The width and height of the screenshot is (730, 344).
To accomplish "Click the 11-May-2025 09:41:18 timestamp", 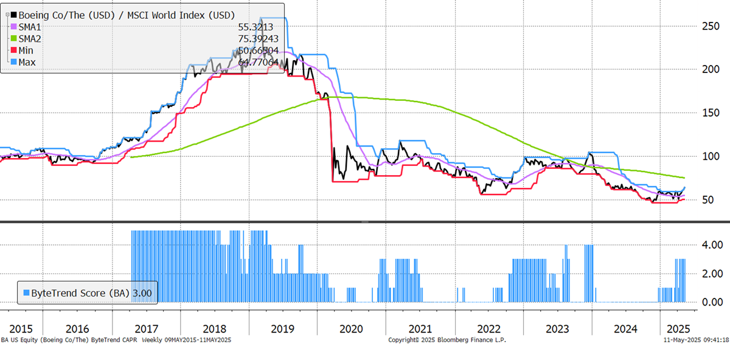I will (x=697, y=339).
